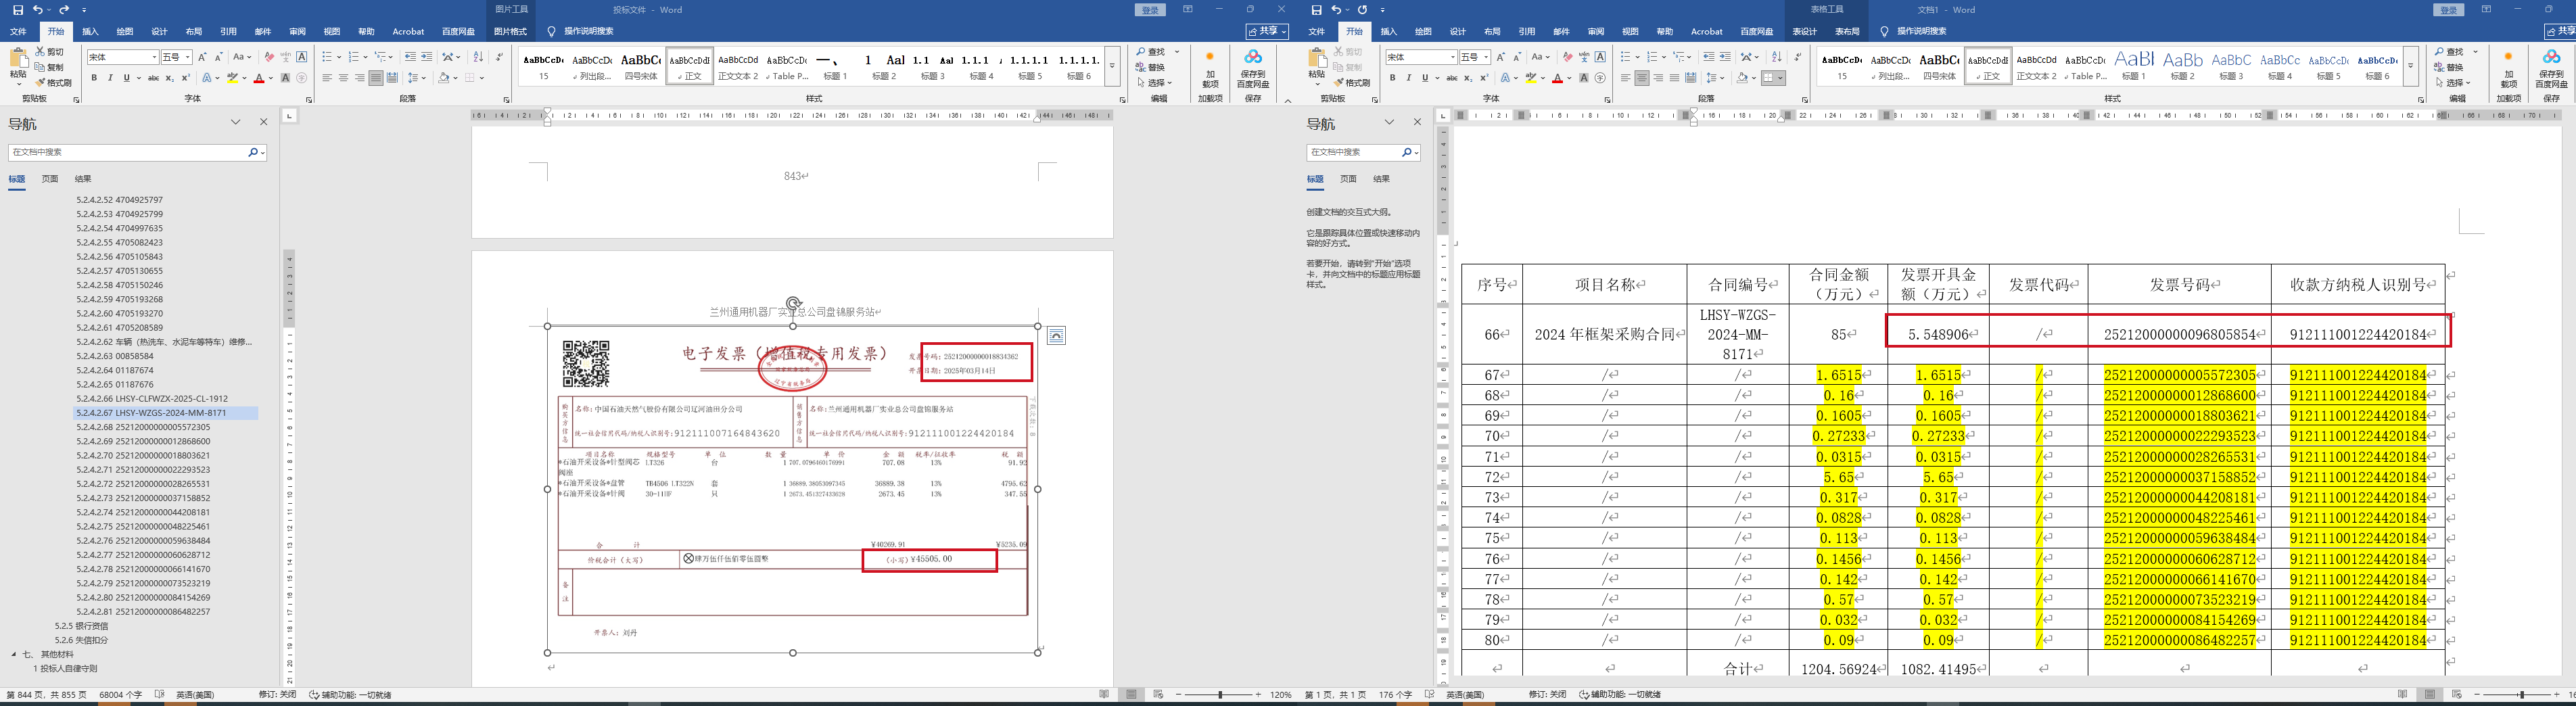Click Cut 剪切 in 投标文件 window
The image size is (2576, 706).
[49, 52]
